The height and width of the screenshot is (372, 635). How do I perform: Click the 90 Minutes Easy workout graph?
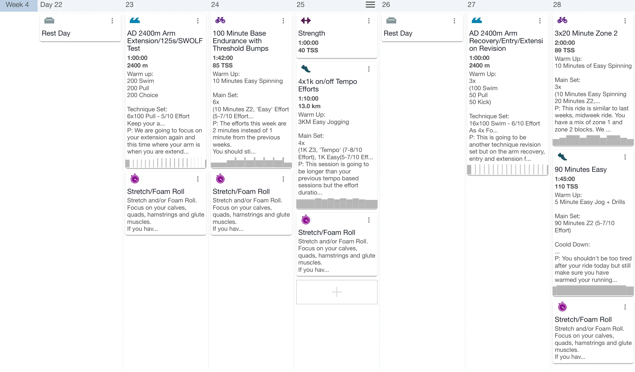point(593,290)
